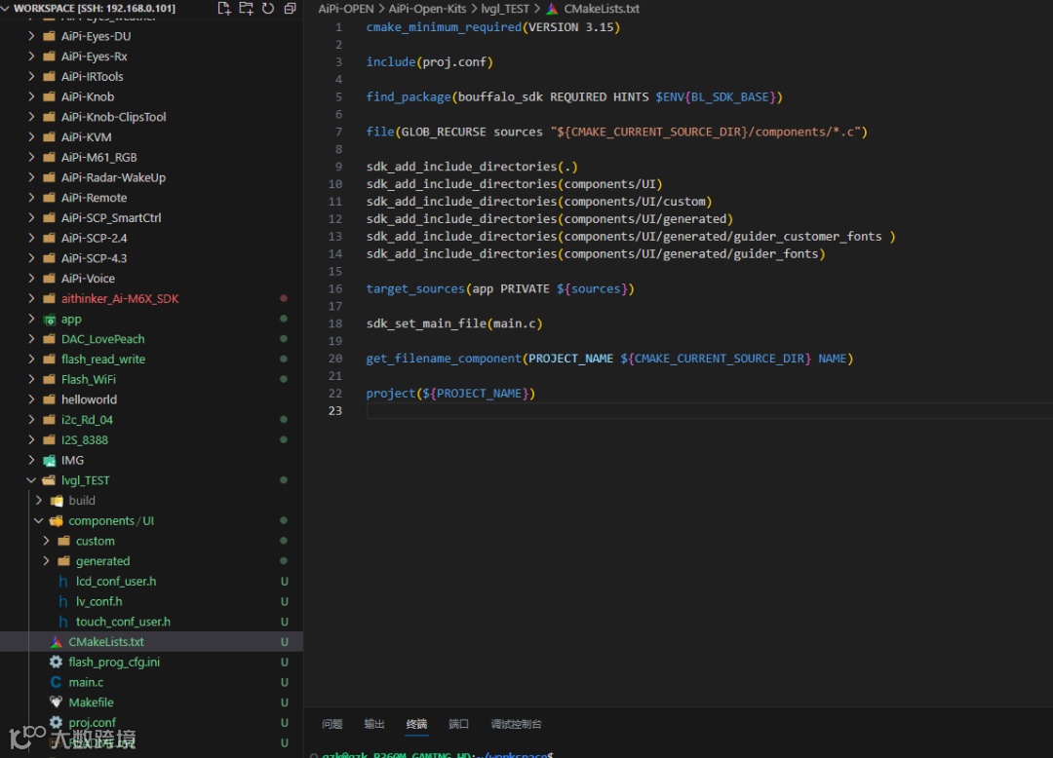Screen dimensions: 1053x758
Task: Click the C file icon beside main.c
Action: (56, 682)
